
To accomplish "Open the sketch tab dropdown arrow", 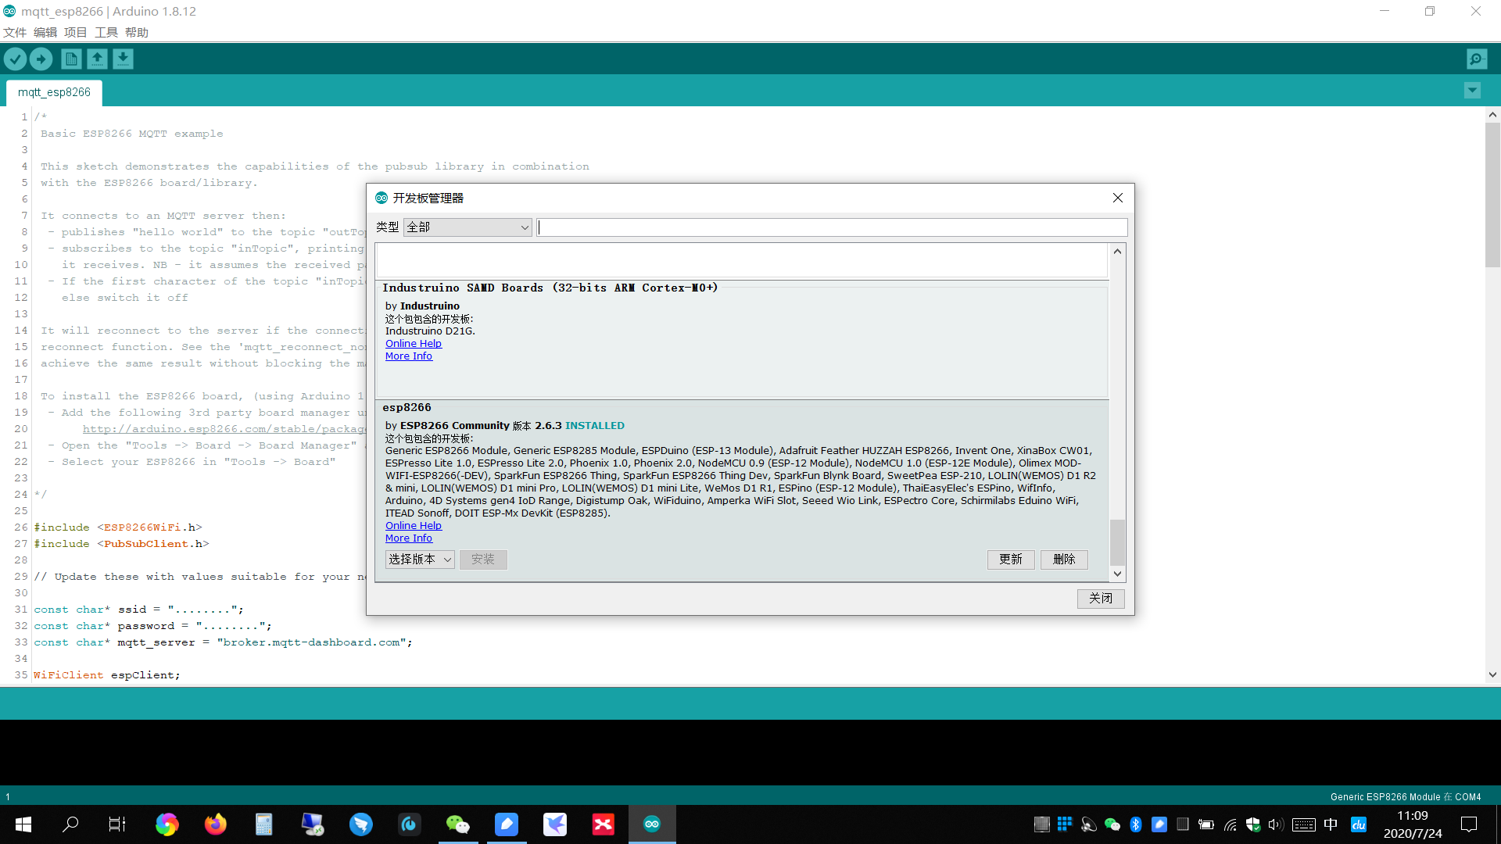I will (x=1472, y=91).
